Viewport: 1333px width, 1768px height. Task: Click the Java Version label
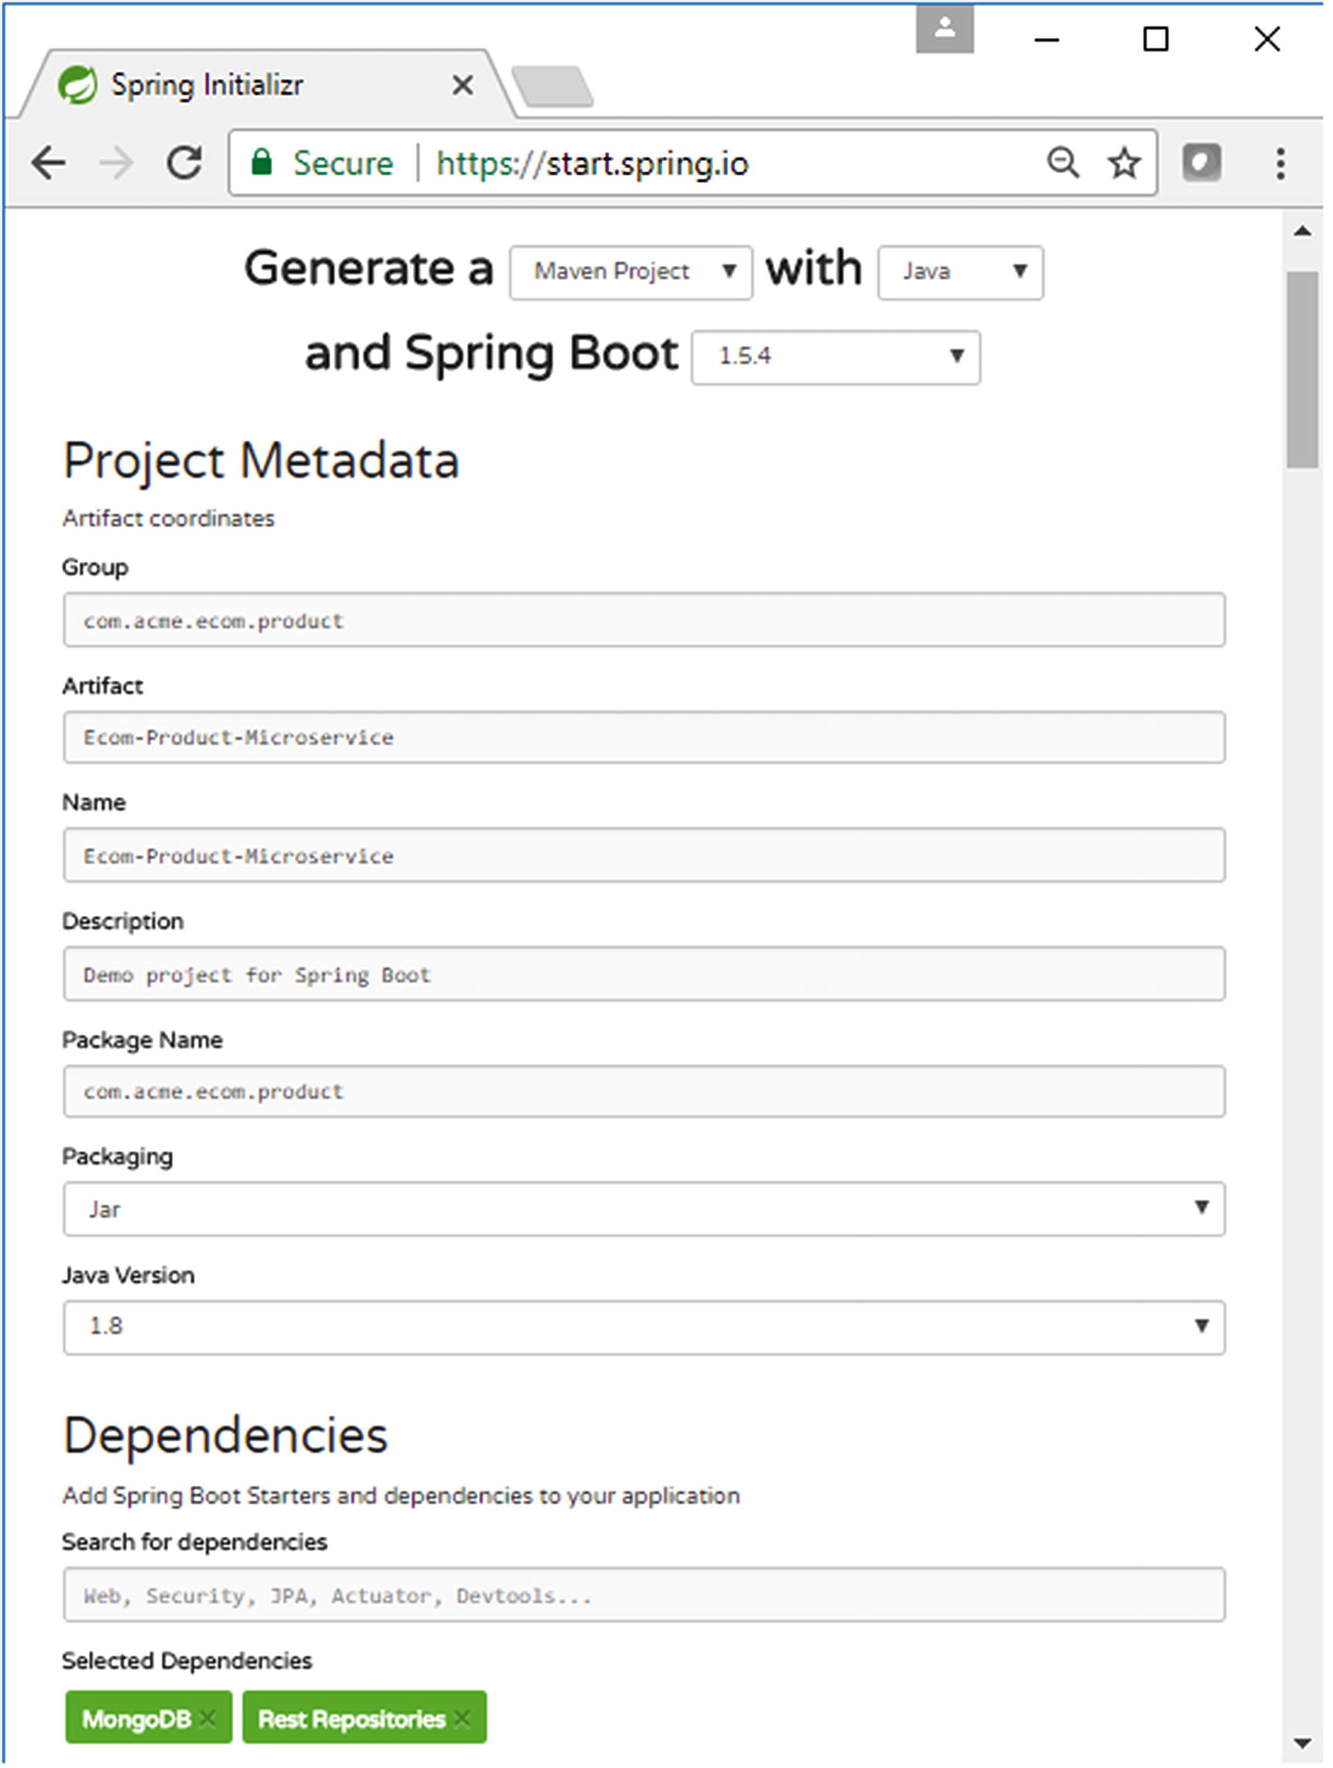tap(128, 1275)
